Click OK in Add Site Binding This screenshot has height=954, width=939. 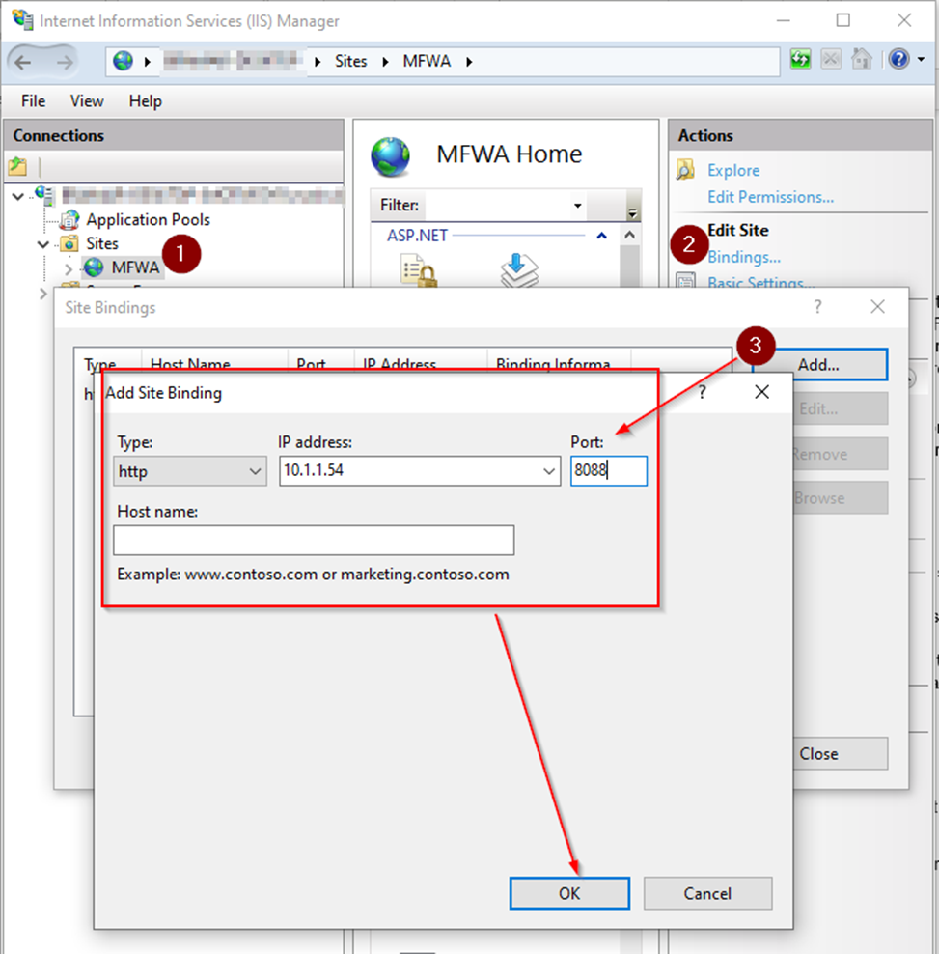click(x=569, y=893)
